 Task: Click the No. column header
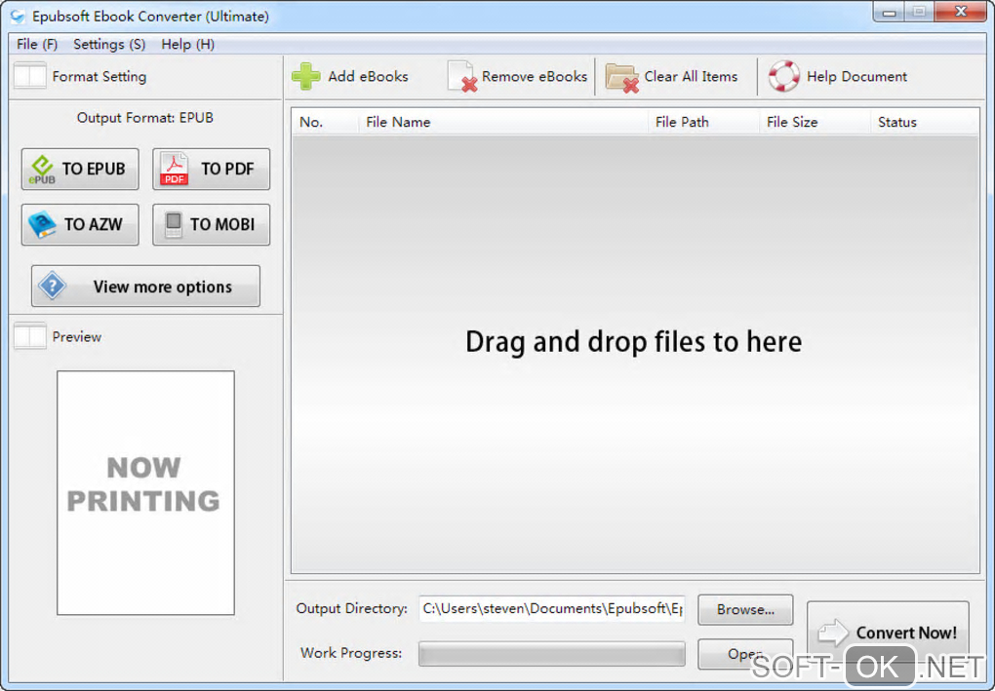(x=325, y=122)
